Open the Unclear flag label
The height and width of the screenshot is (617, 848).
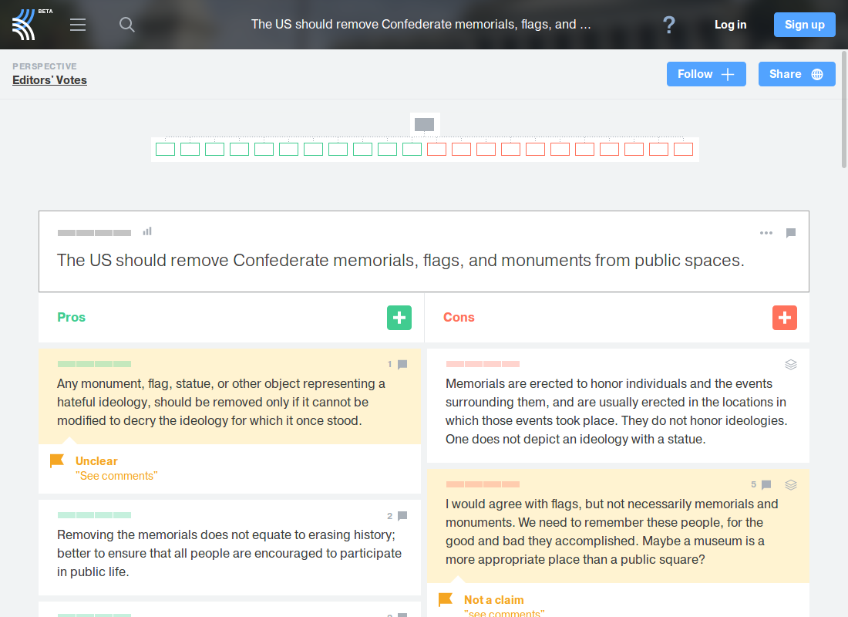tap(96, 461)
